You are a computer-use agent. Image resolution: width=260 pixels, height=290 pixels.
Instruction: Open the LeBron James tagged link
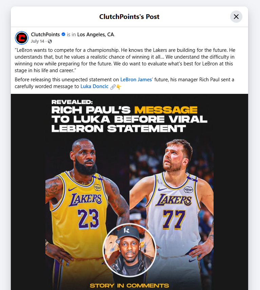click(136, 80)
